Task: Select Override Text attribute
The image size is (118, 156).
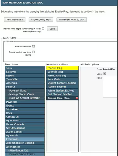Action: pos(62,72)
